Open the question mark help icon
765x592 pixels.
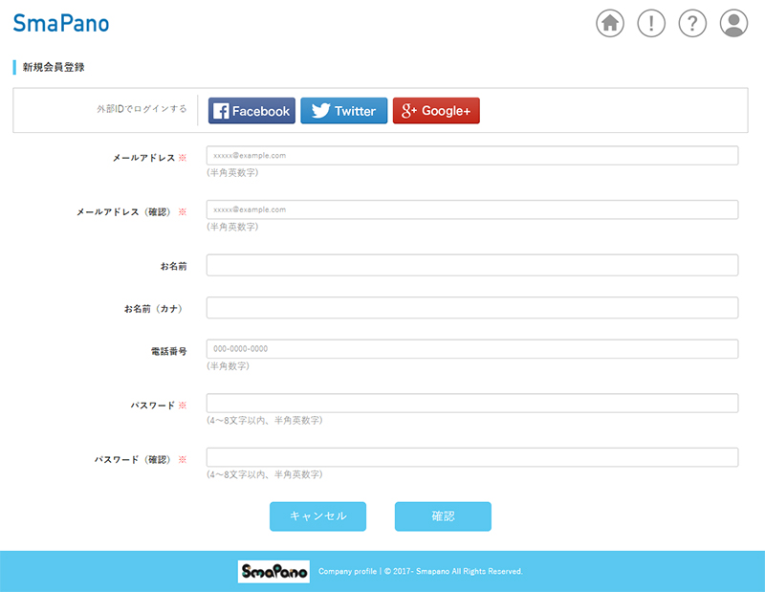coord(692,23)
